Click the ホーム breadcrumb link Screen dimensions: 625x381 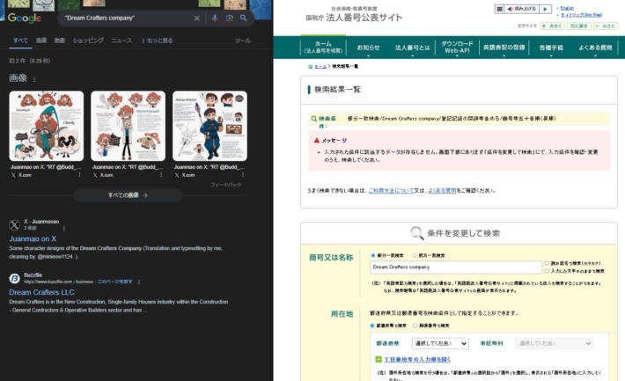pyautogui.click(x=320, y=67)
